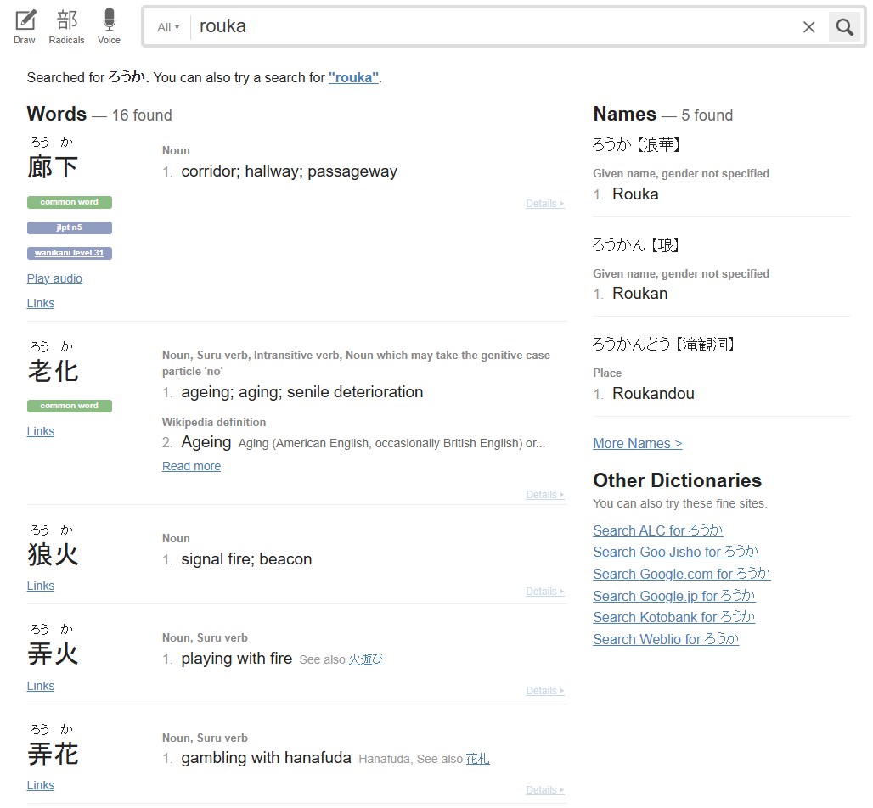Click the kanji word 廊下
The image size is (873, 808).
(x=53, y=167)
